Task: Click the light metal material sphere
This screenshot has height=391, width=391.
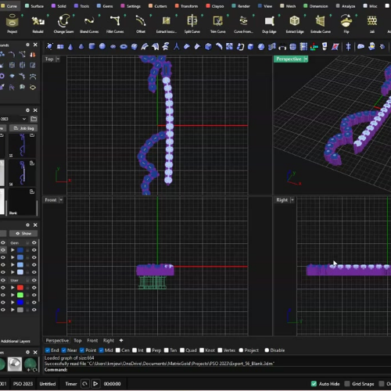Action: tap(15, 364)
